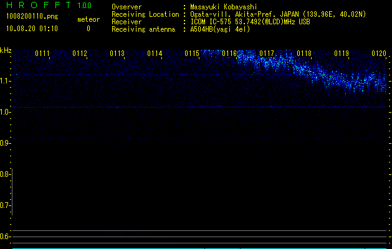Click the meteor label

[88, 19]
